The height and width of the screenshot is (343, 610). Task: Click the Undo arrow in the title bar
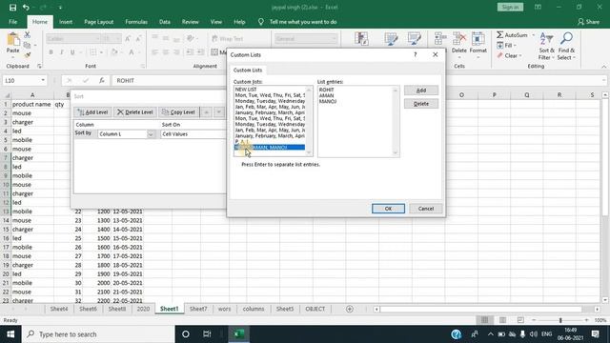coord(26,8)
